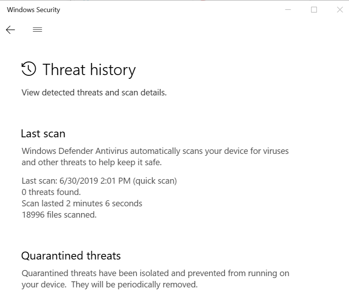Click 'View detected threats and scan details' text
The height and width of the screenshot is (301, 349).
click(x=94, y=92)
